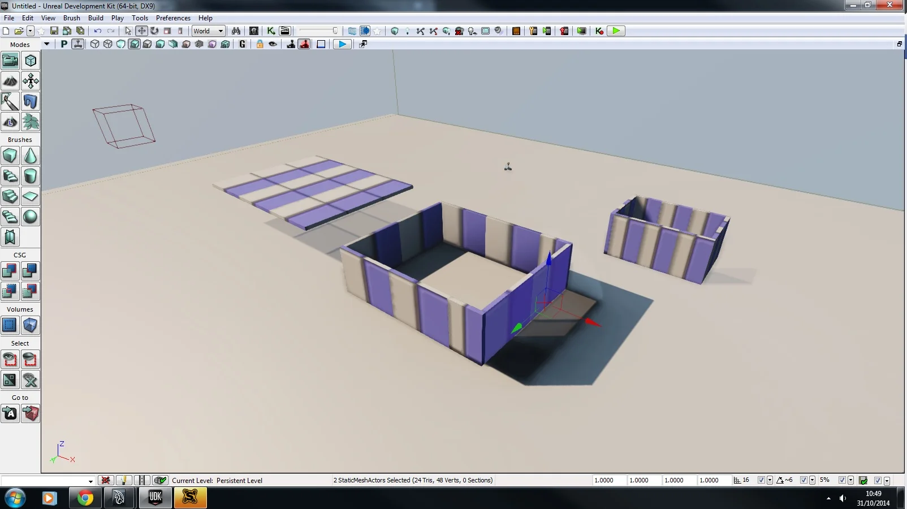Select Foliage mode icon
The image size is (907, 509).
(x=31, y=122)
